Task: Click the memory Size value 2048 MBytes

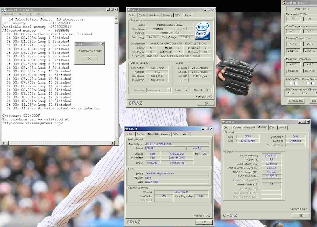Action: (248, 141)
